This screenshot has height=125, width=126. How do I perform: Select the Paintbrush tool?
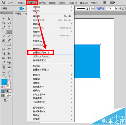[x=4, y=36]
